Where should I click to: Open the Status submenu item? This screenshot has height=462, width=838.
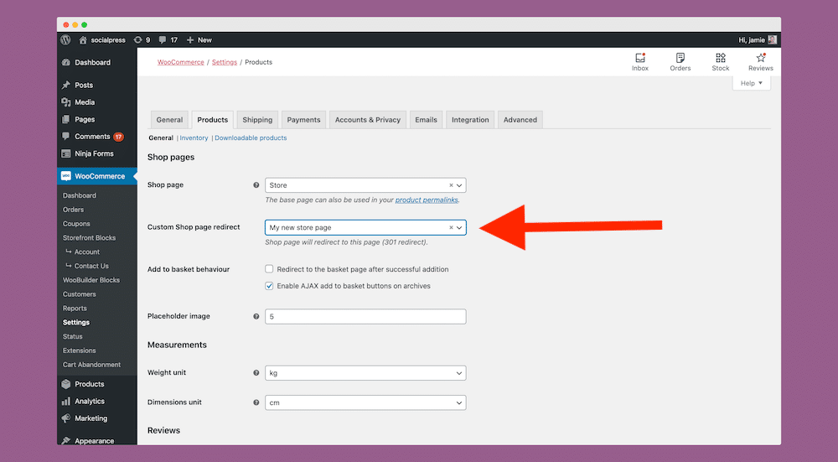pos(73,336)
